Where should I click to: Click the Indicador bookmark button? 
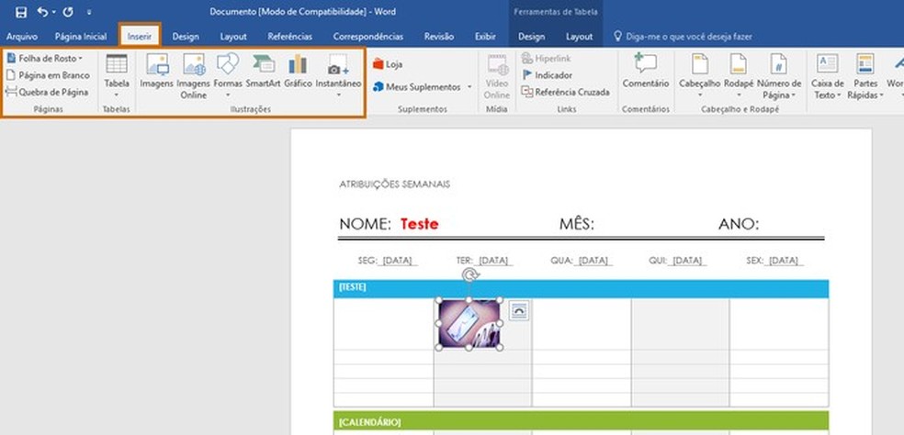tap(547, 75)
